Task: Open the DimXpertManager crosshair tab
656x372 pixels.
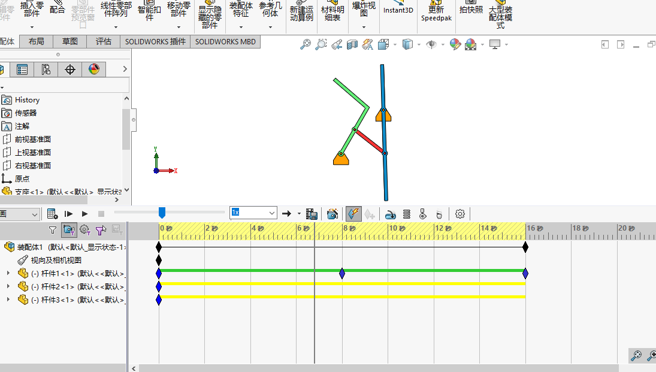Action: click(70, 69)
